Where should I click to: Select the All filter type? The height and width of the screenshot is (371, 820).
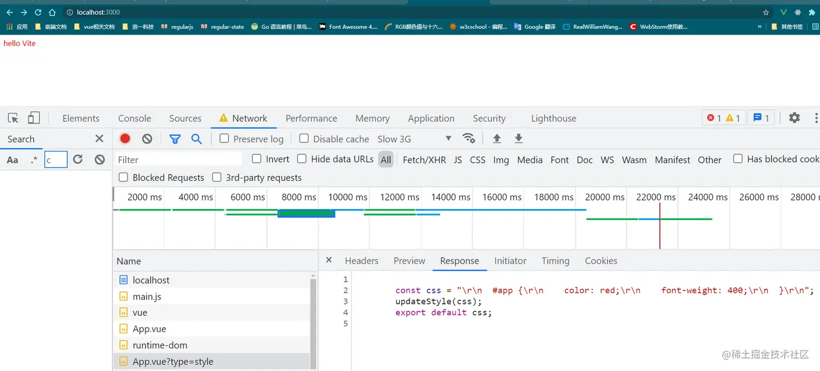point(386,160)
